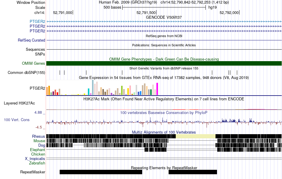This screenshot has height=179, width=282.
Task: Click the chr14:52,790,842-52,792,253 position text
Action: coord(195,2)
